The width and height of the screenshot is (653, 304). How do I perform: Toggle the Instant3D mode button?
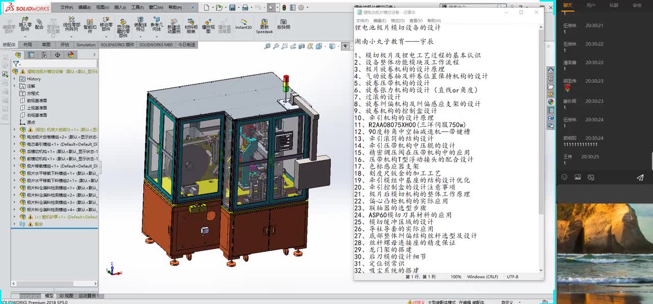pos(243,24)
